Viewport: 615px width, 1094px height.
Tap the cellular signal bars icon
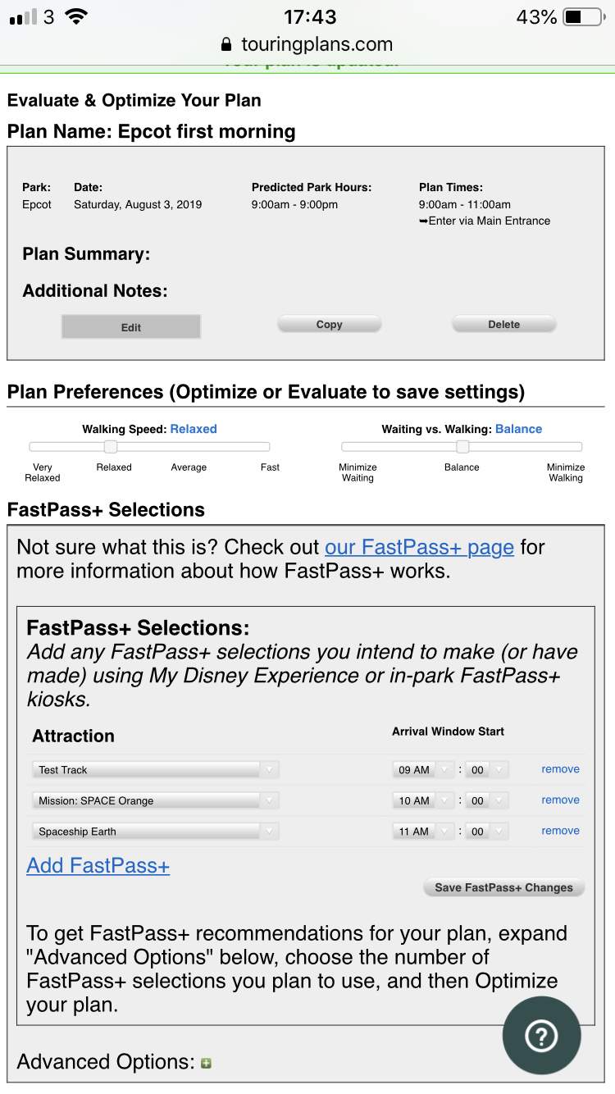coord(23,17)
